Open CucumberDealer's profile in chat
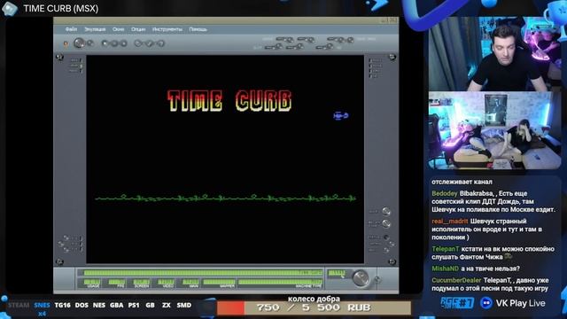The height and width of the screenshot is (319, 567). pyautogui.click(x=456, y=280)
